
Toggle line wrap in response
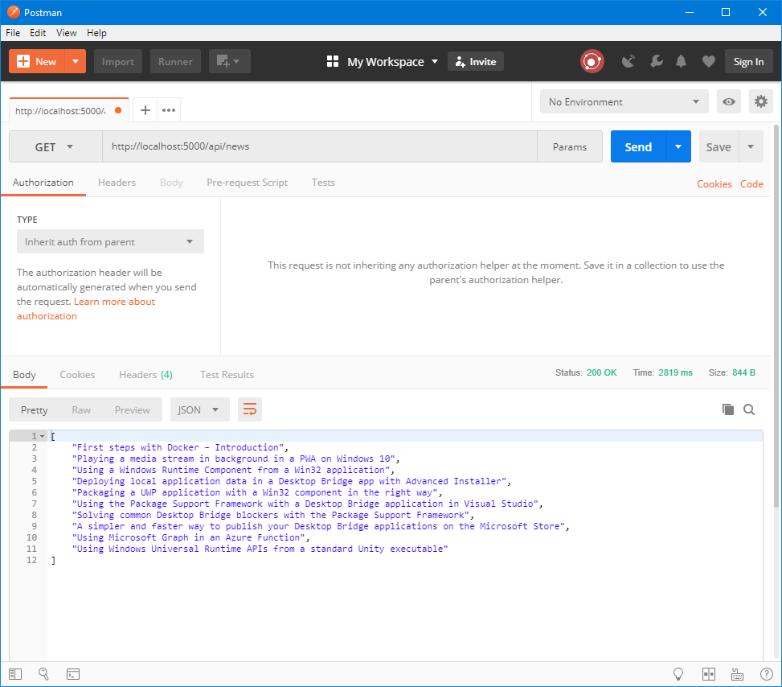coord(249,410)
